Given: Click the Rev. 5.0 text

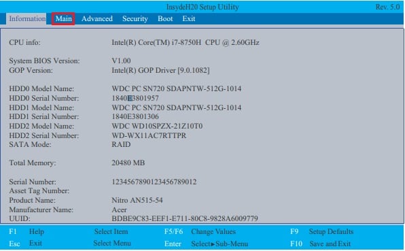Looking at the screenshot, I should (388, 7).
